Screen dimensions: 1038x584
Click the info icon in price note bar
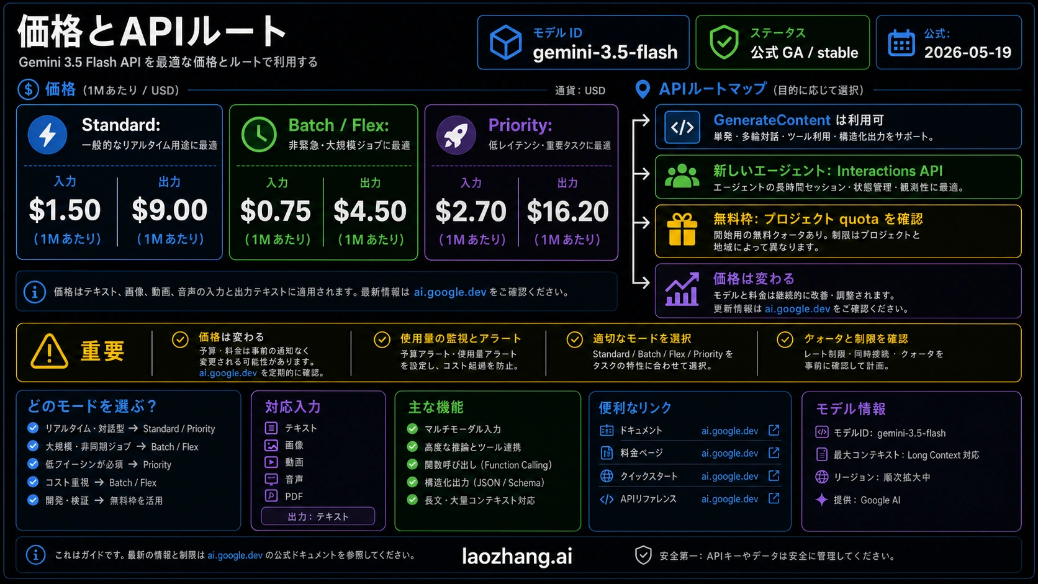click(x=35, y=292)
